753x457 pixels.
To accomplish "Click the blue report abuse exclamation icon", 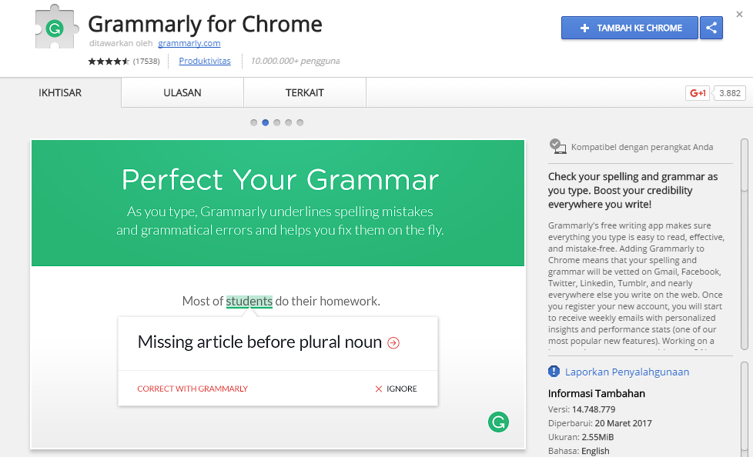I will [x=554, y=372].
